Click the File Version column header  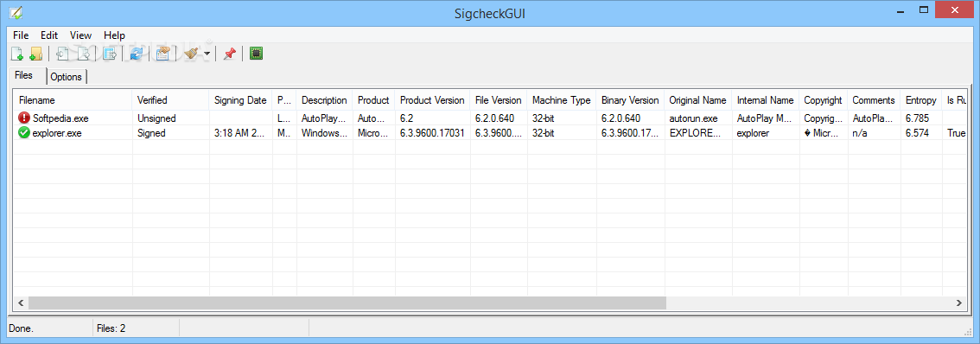[498, 100]
